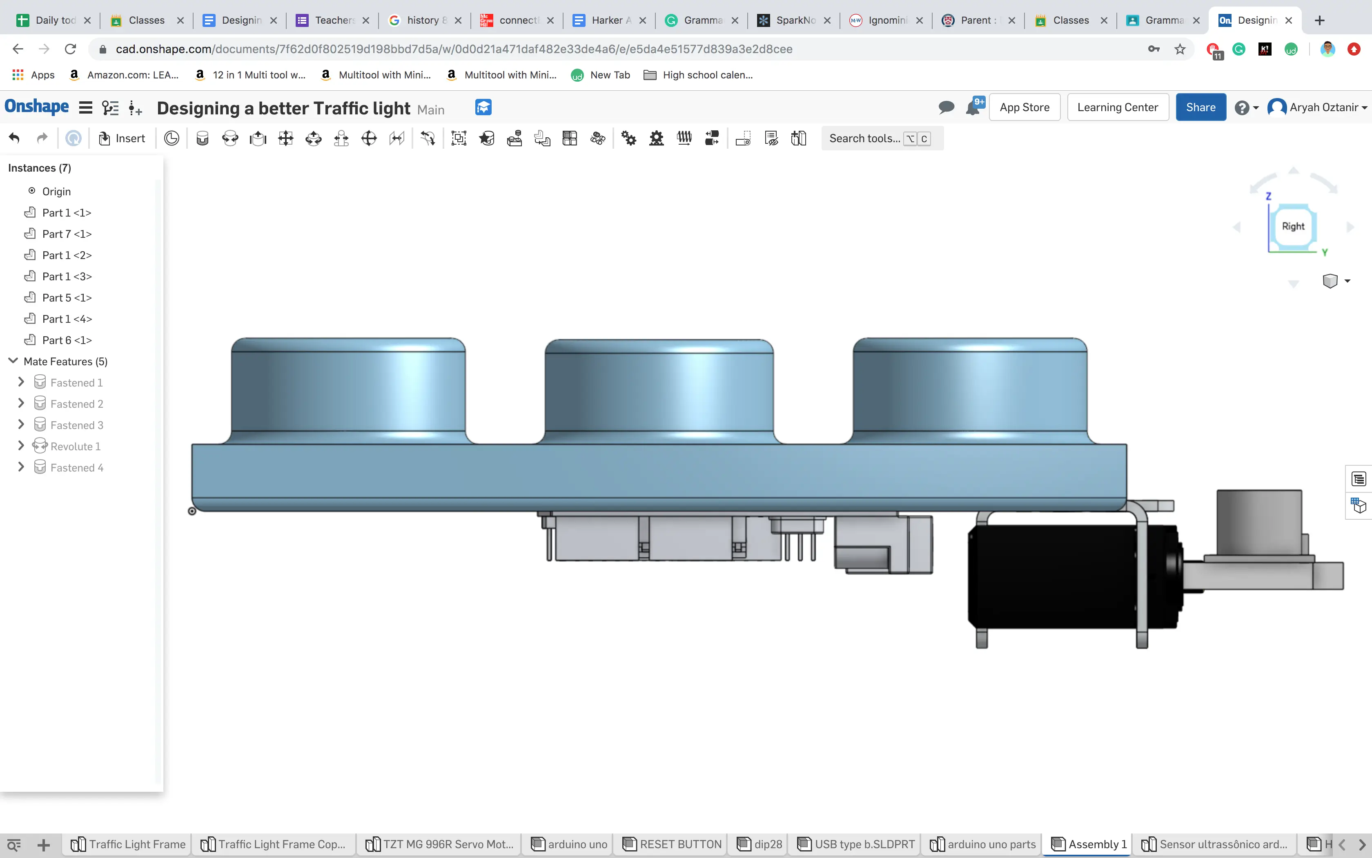Open the view cube display options dropdown
The image size is (1372, 858).
point(1336,281)
